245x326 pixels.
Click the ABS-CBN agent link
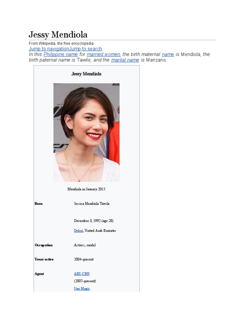click(82, 273)
